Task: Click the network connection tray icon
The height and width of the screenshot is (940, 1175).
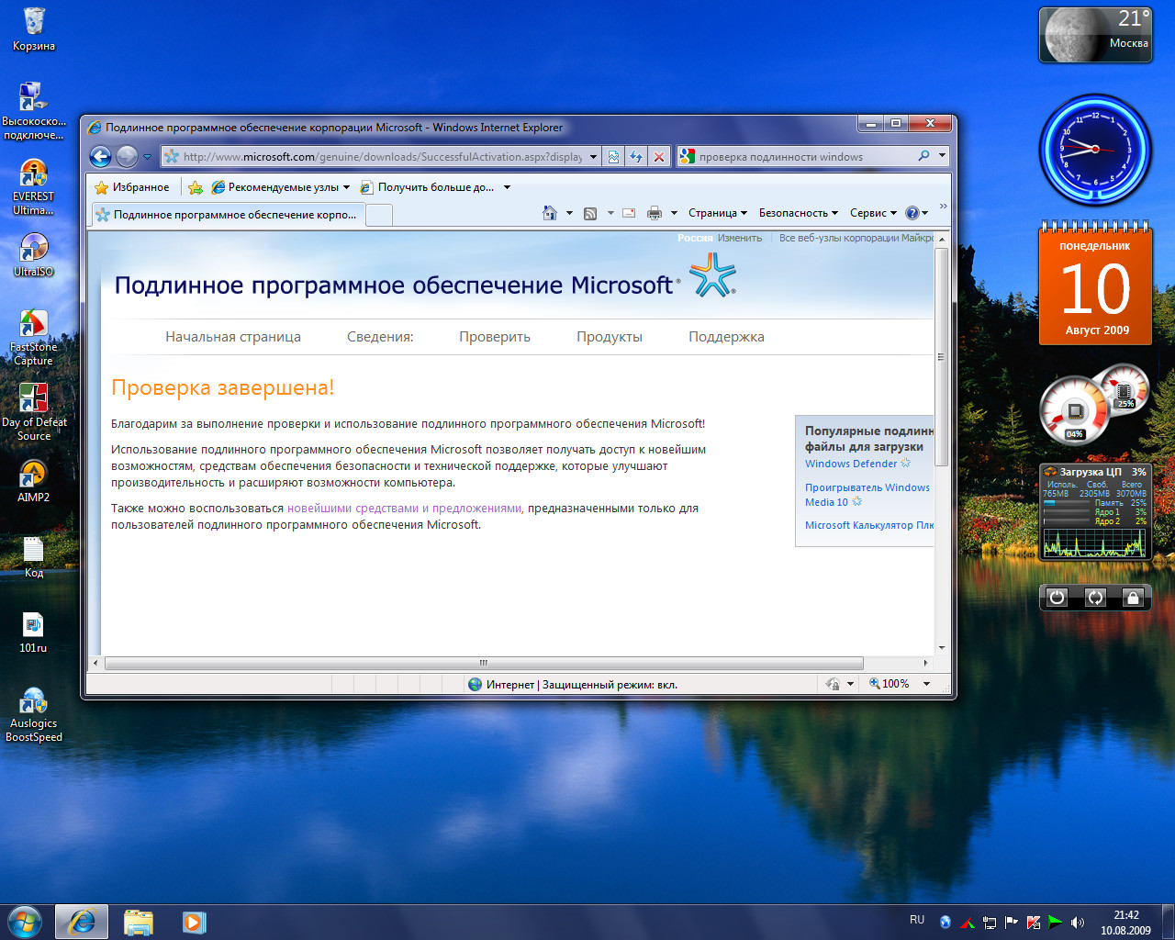Action: point(989,923)
